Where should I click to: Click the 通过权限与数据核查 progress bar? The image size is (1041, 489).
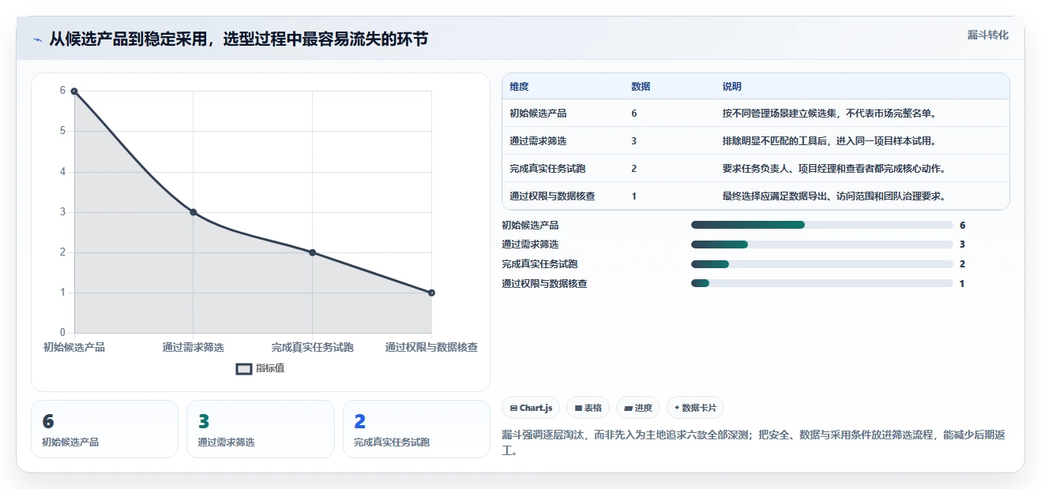pos(822,283)
